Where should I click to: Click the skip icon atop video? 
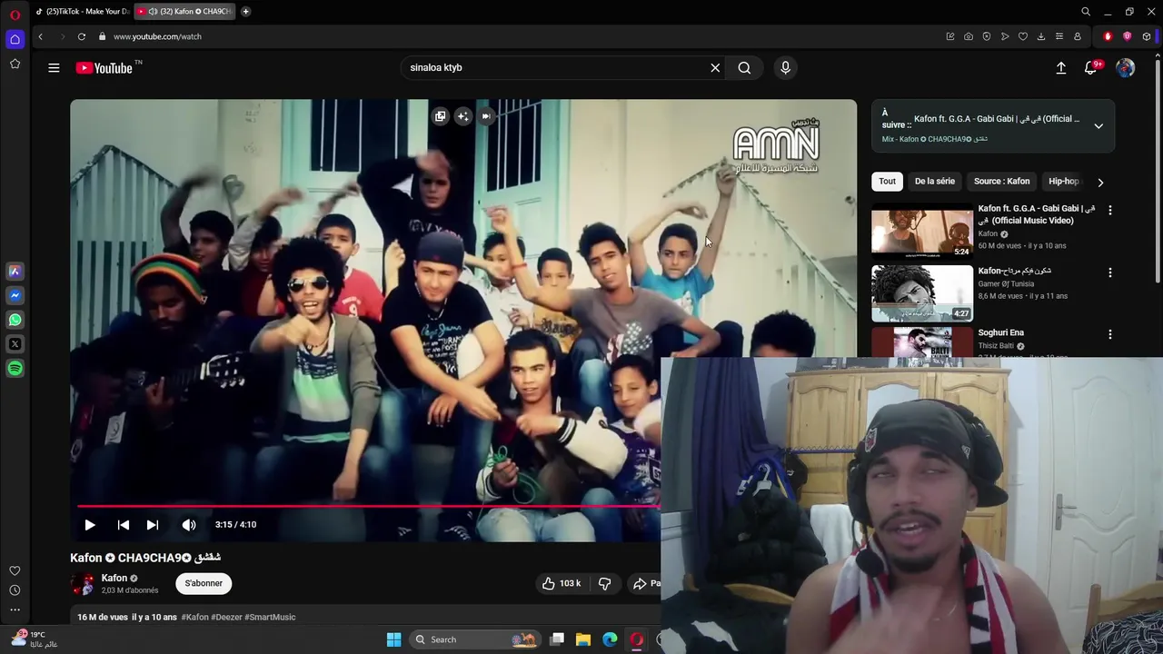click(x=486, y=116)
